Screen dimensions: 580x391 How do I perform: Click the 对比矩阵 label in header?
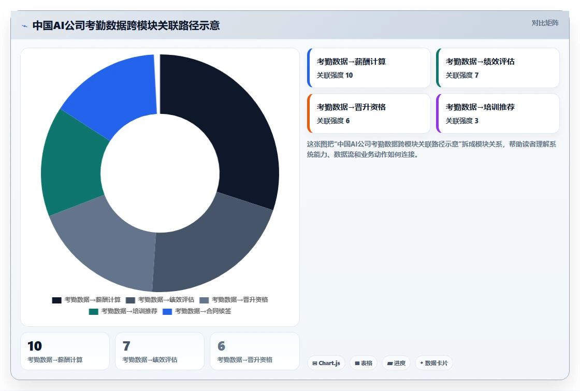(x=545, y=23)
